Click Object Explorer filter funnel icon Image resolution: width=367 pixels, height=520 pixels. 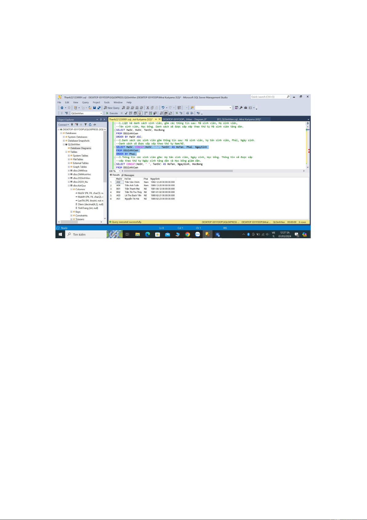tap(86, 125)
